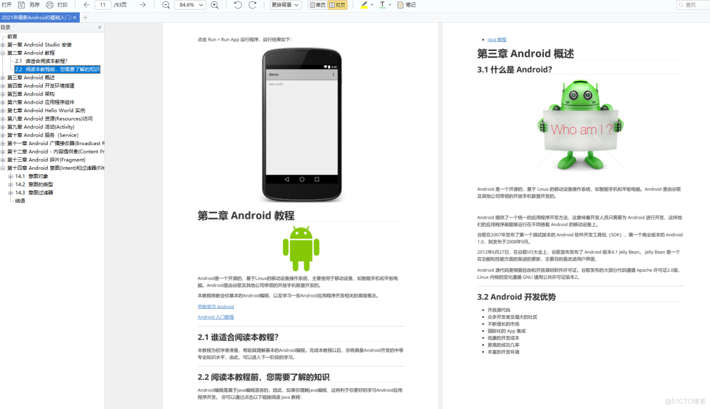The image size is (710, 409).
Task: Select 第十一章 Android 广播接收器 entry
Action: [x=56, y=143]
